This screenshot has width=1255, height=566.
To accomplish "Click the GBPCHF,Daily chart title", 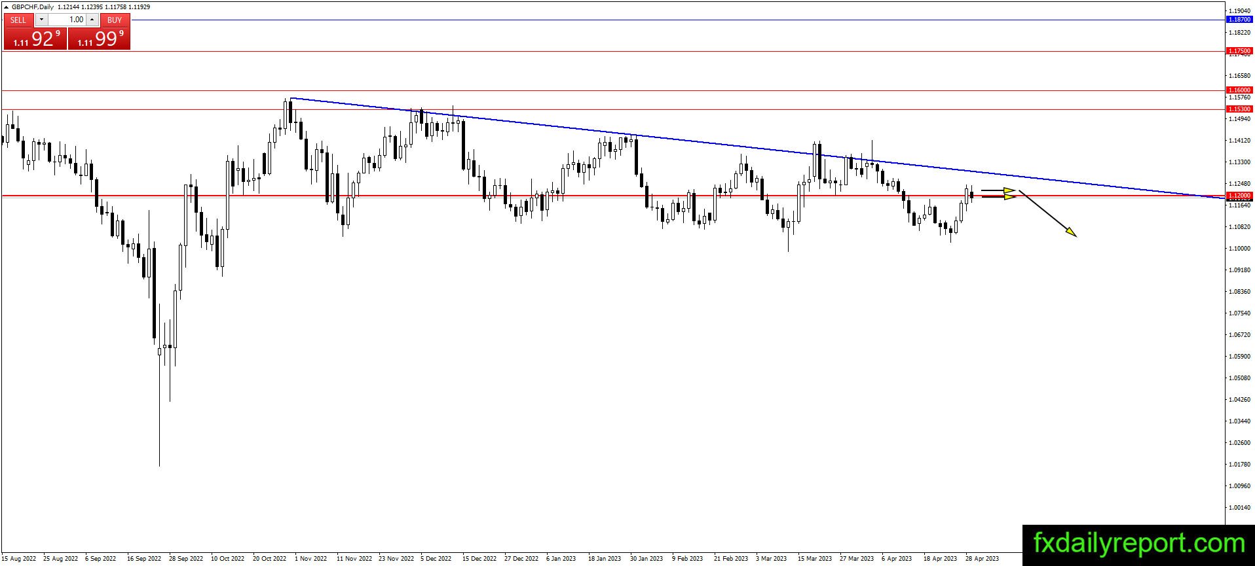I will tap(33, 7).
